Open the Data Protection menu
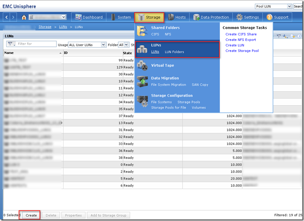 point(211,17)
